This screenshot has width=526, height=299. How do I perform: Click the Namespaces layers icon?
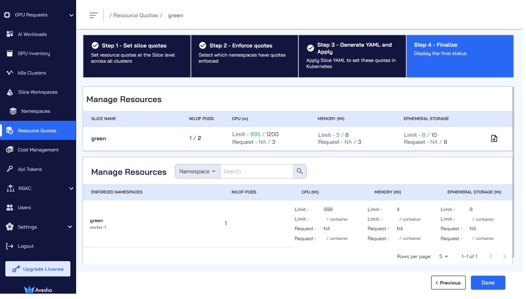tap(13, 111)
